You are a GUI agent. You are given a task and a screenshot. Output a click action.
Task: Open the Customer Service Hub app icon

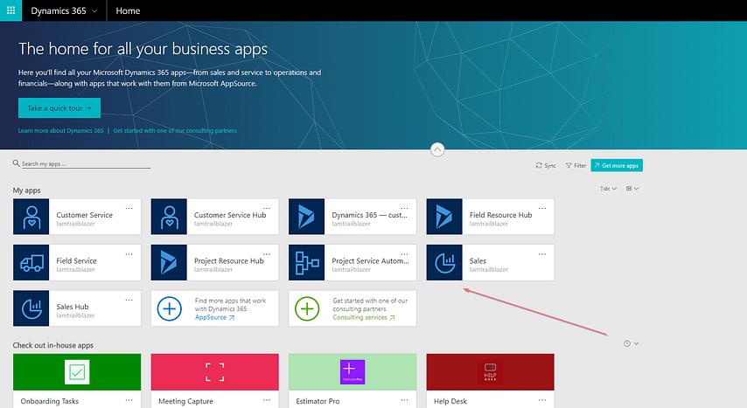coord(169,217)
